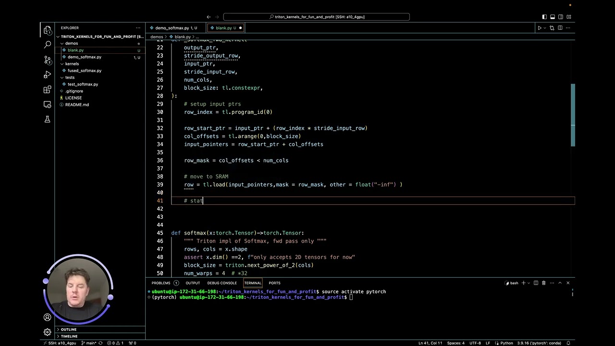Switch to the demo_softmax.py editor tab
Viewport: 615px width, 346px height.
tap(175, 28)
